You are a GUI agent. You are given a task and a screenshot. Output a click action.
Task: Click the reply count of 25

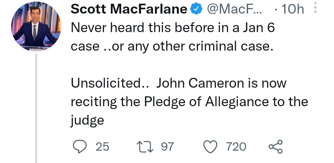click(x=102, y=146)
